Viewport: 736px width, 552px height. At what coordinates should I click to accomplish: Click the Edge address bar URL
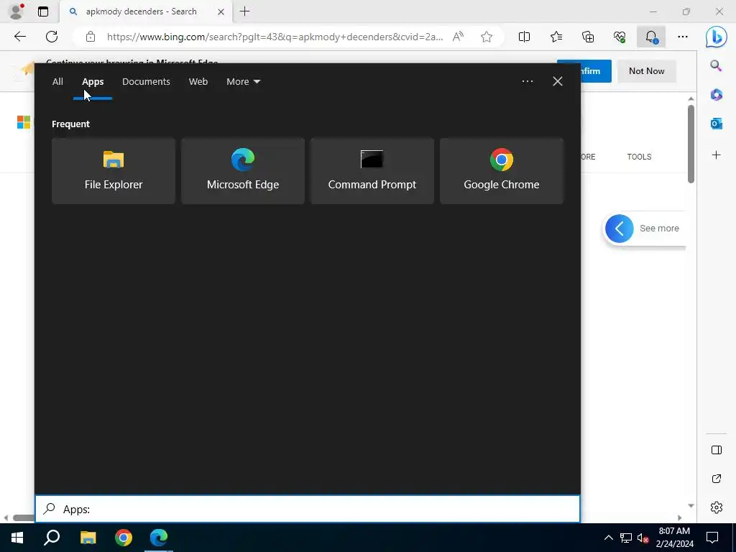click(275, 37)
